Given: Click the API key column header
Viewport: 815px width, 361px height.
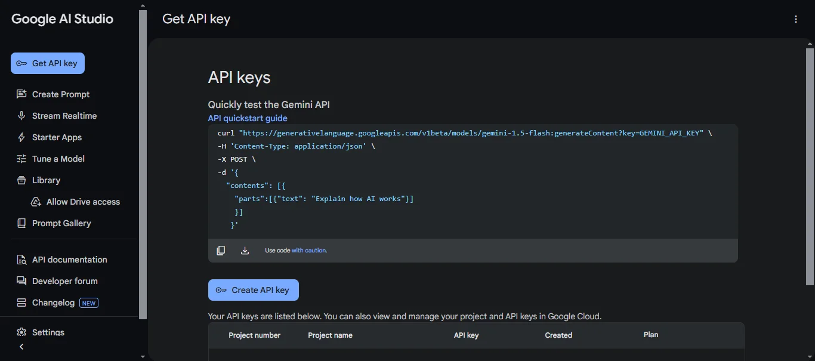Looking at the screenshot, I should point(467,335).
